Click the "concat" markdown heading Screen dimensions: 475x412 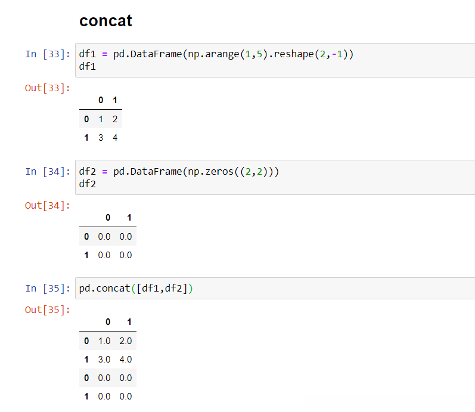point(106,21)
